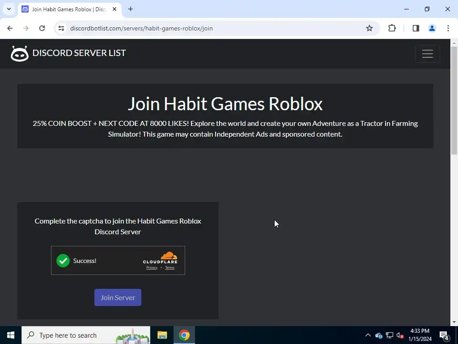This screenshot has width=458, height=344.
Task: Bookmark this page with the star
Action: tap(369, 28)
